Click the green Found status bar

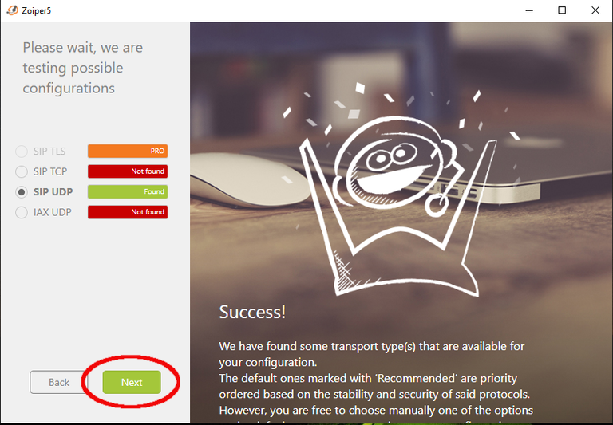[x=128, y=192]
